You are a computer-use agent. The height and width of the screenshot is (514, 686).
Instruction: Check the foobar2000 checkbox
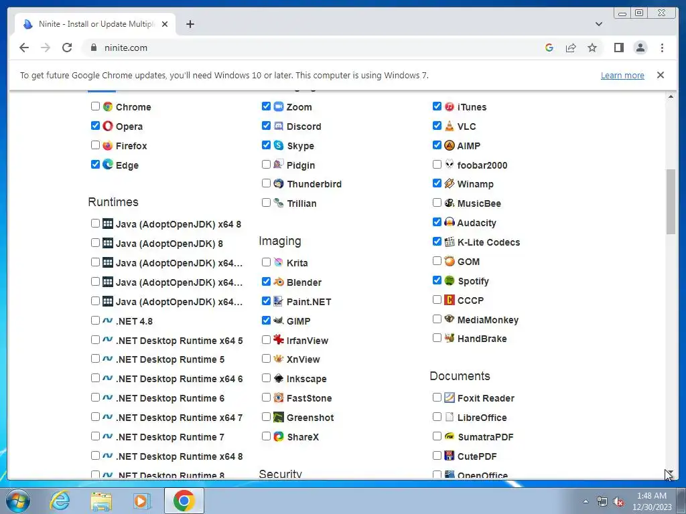click(437, 165)
